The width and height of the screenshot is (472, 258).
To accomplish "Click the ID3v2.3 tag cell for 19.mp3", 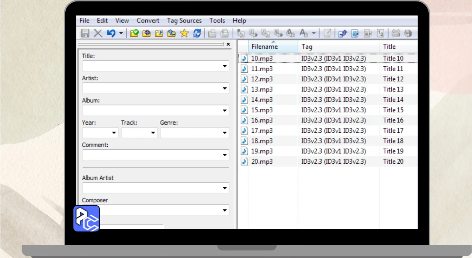I will click(334, 151).
